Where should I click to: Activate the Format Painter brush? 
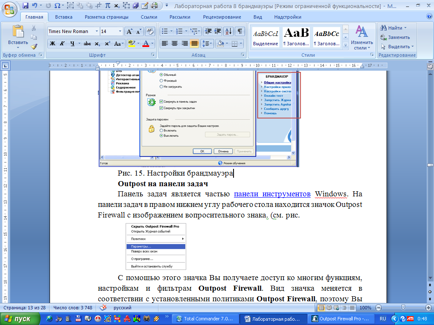34,46
